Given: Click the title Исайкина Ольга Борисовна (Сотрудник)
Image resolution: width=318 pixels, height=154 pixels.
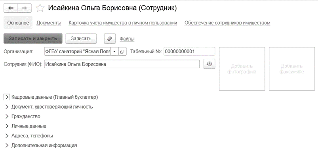Looking at the screenshot, I should (x=112, y=8).
